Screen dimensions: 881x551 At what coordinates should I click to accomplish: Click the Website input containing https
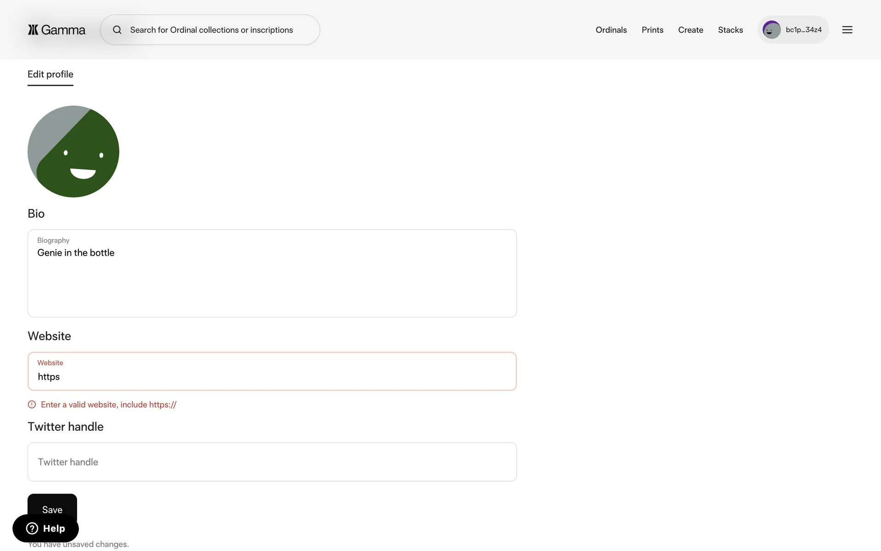pos(272,377)
